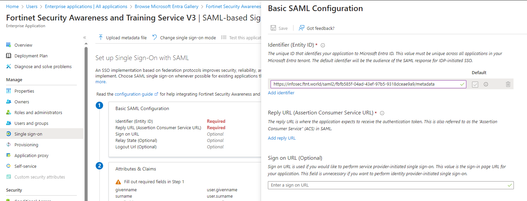
Task: Click Change single sign-on mode
Action: tap(184, 38)
